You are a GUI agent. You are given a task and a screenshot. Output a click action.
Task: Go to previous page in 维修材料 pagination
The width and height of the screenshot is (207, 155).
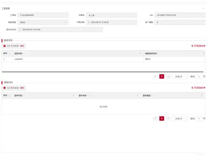click(155, 119)
